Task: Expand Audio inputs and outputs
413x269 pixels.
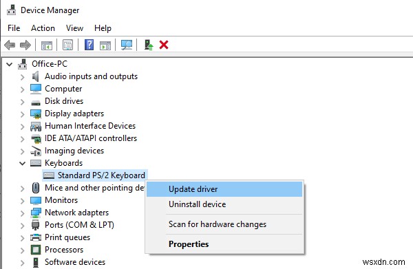Action: (23, 77)
